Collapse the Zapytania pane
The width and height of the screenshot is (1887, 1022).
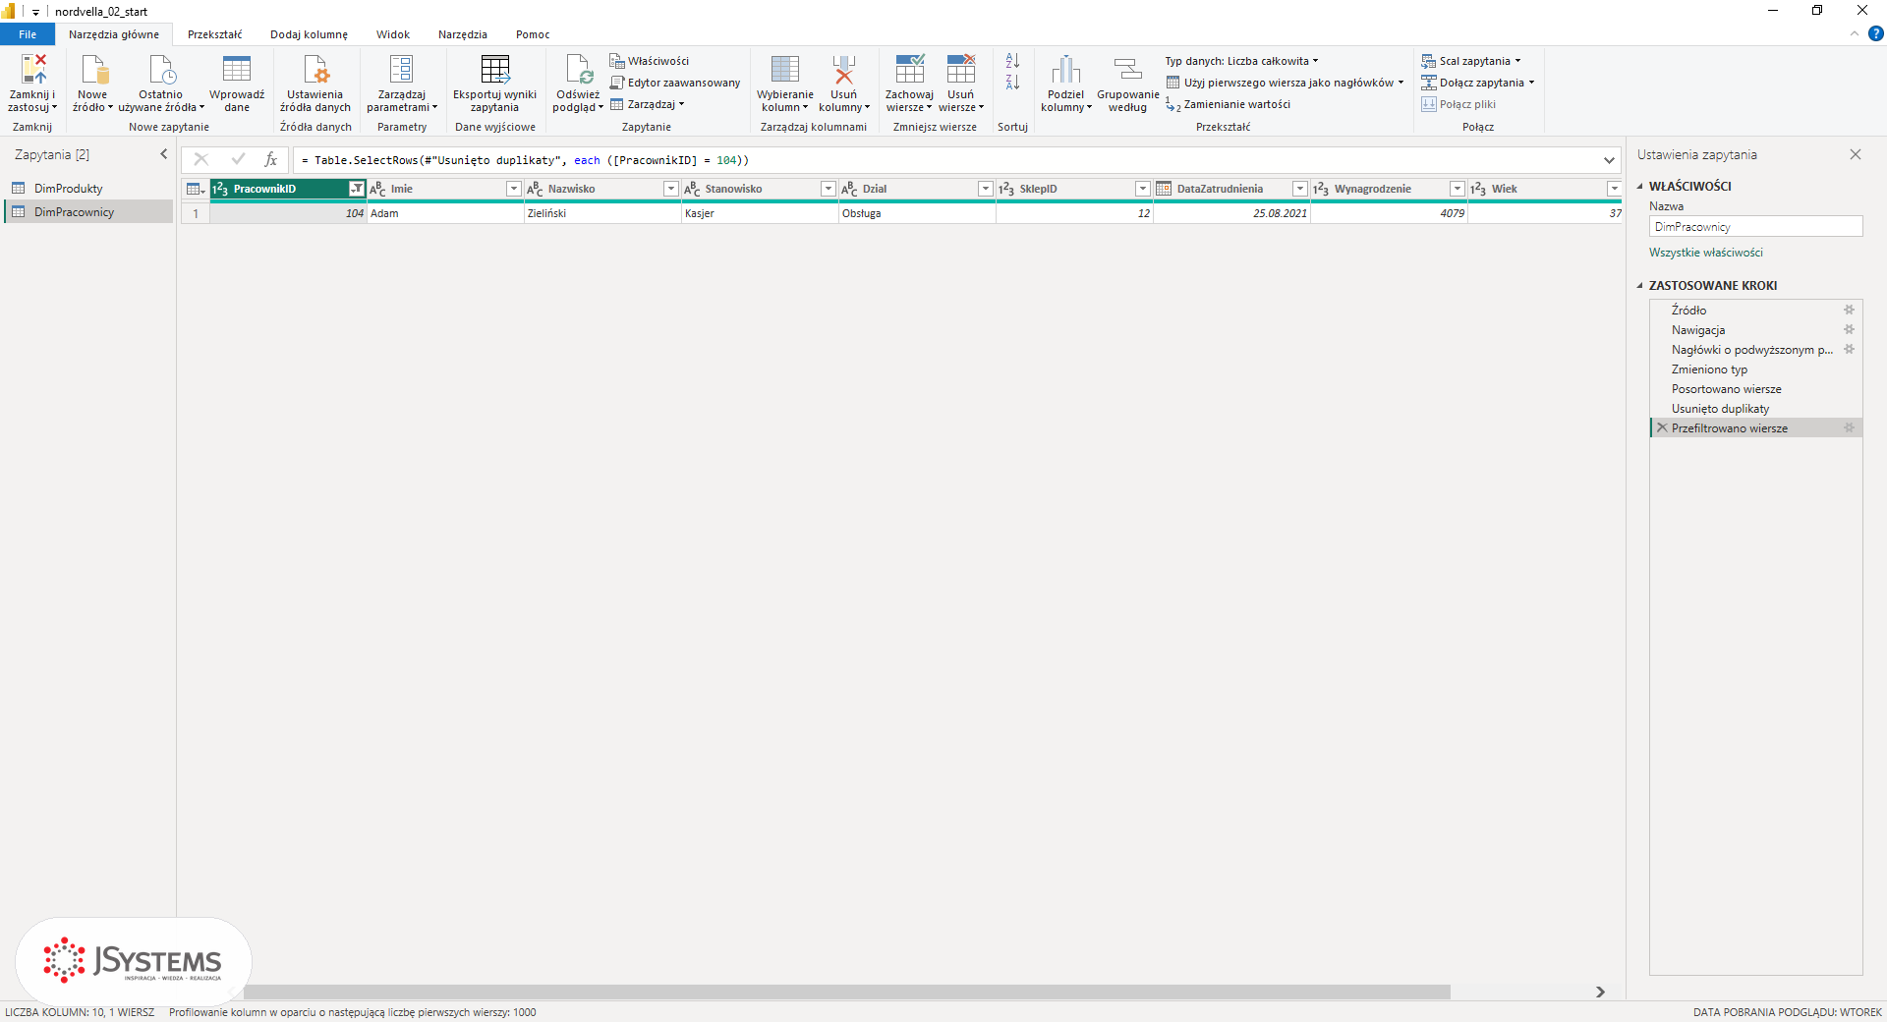click(164, 154)
